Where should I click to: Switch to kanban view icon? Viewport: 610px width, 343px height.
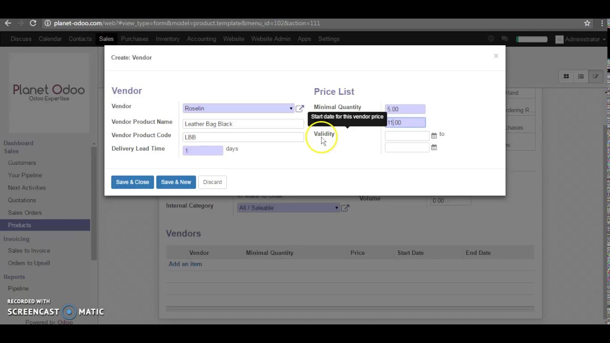coord(566,76)
